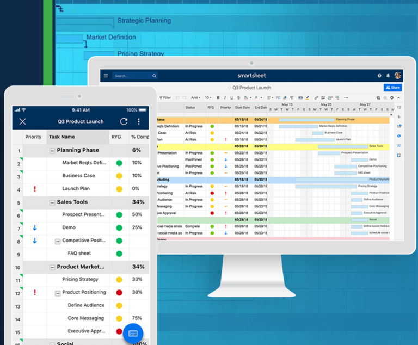Click the blue Share button
The width and height of the screenshot is (418, 345).
tap(392, 88)
